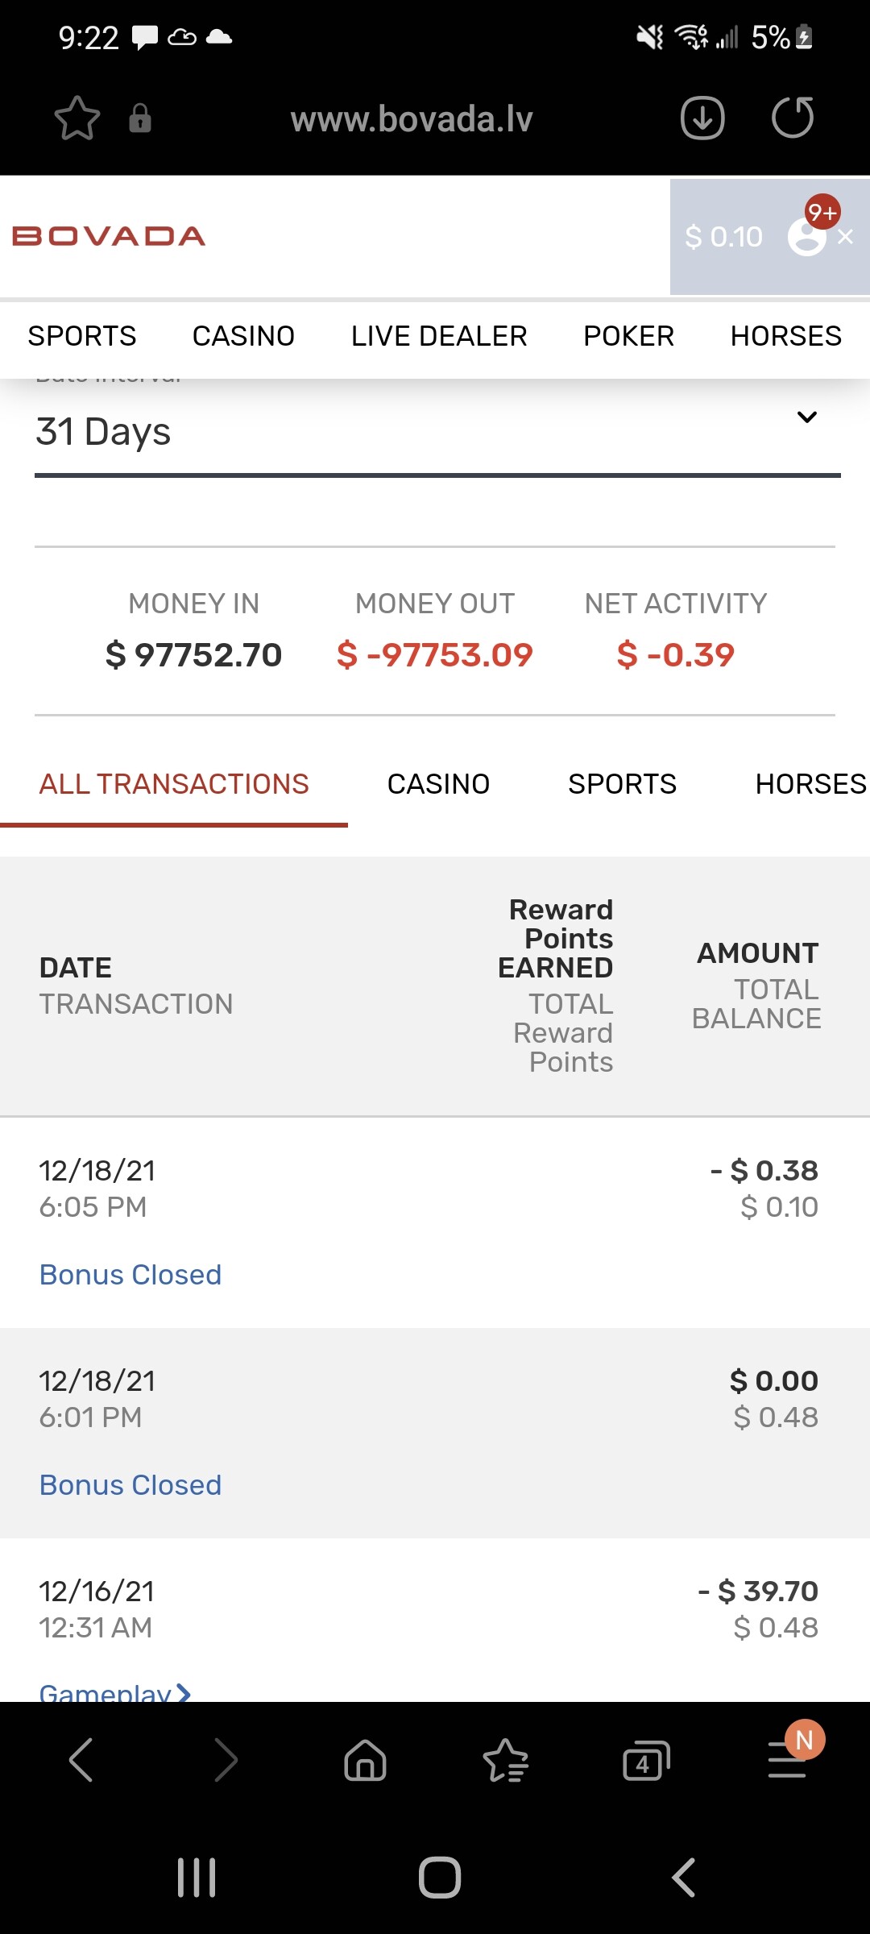Select the All Transactions tab
The image size is (870, 1934).
tap(174, 784)
